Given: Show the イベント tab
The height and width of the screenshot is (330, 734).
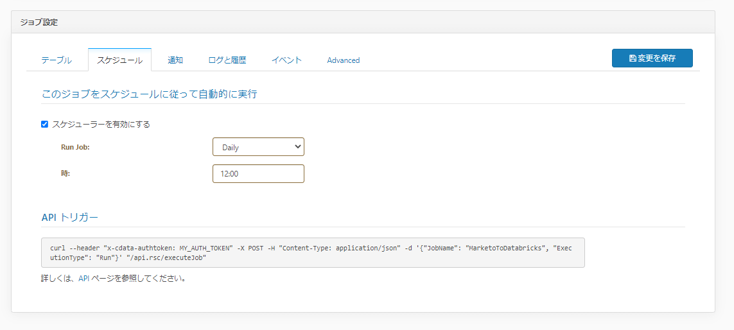Looking at the screenshot, I should 286,60.
